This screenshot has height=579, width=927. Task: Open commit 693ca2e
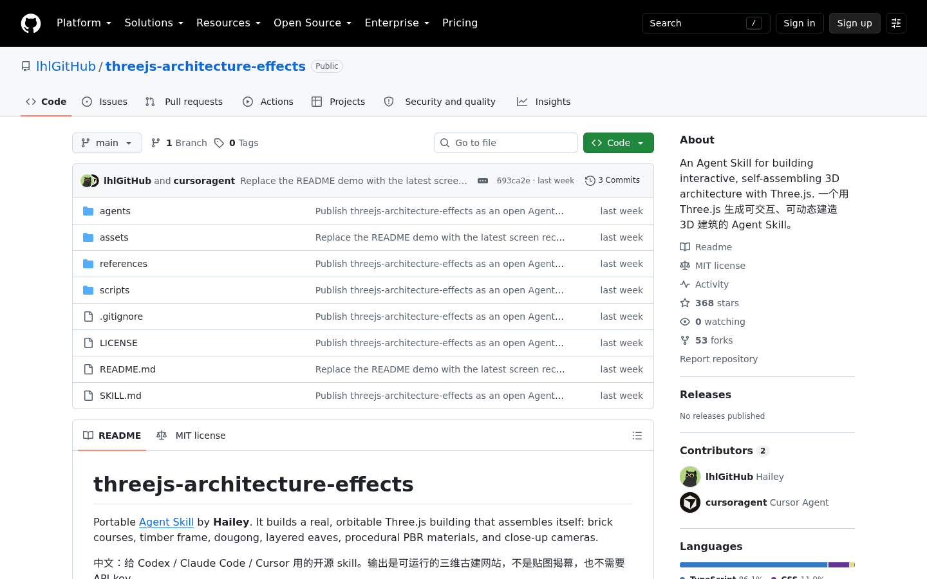(513, 181)
